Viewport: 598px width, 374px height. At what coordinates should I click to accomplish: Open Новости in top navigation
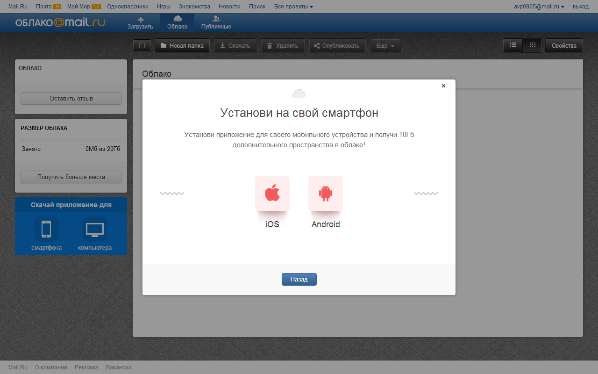click(229, 7)
